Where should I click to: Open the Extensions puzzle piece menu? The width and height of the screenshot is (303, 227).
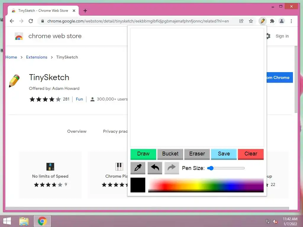(272, 21)
